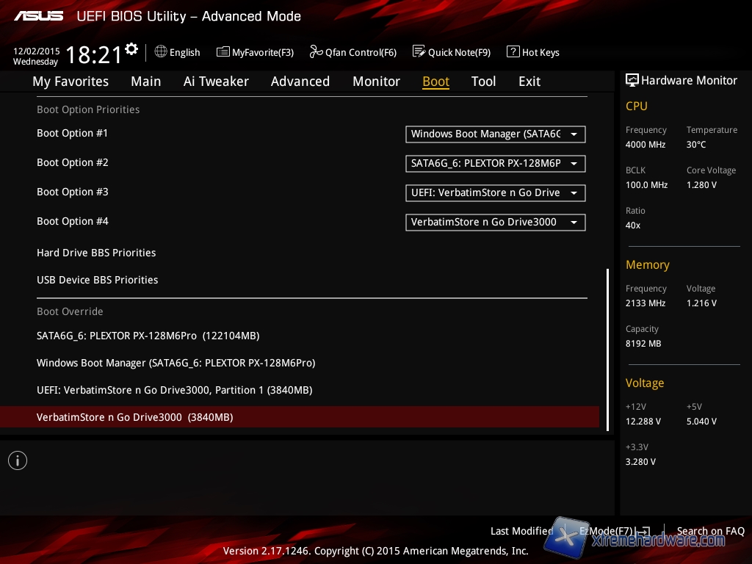Click the globe language icon

[161, 52]
